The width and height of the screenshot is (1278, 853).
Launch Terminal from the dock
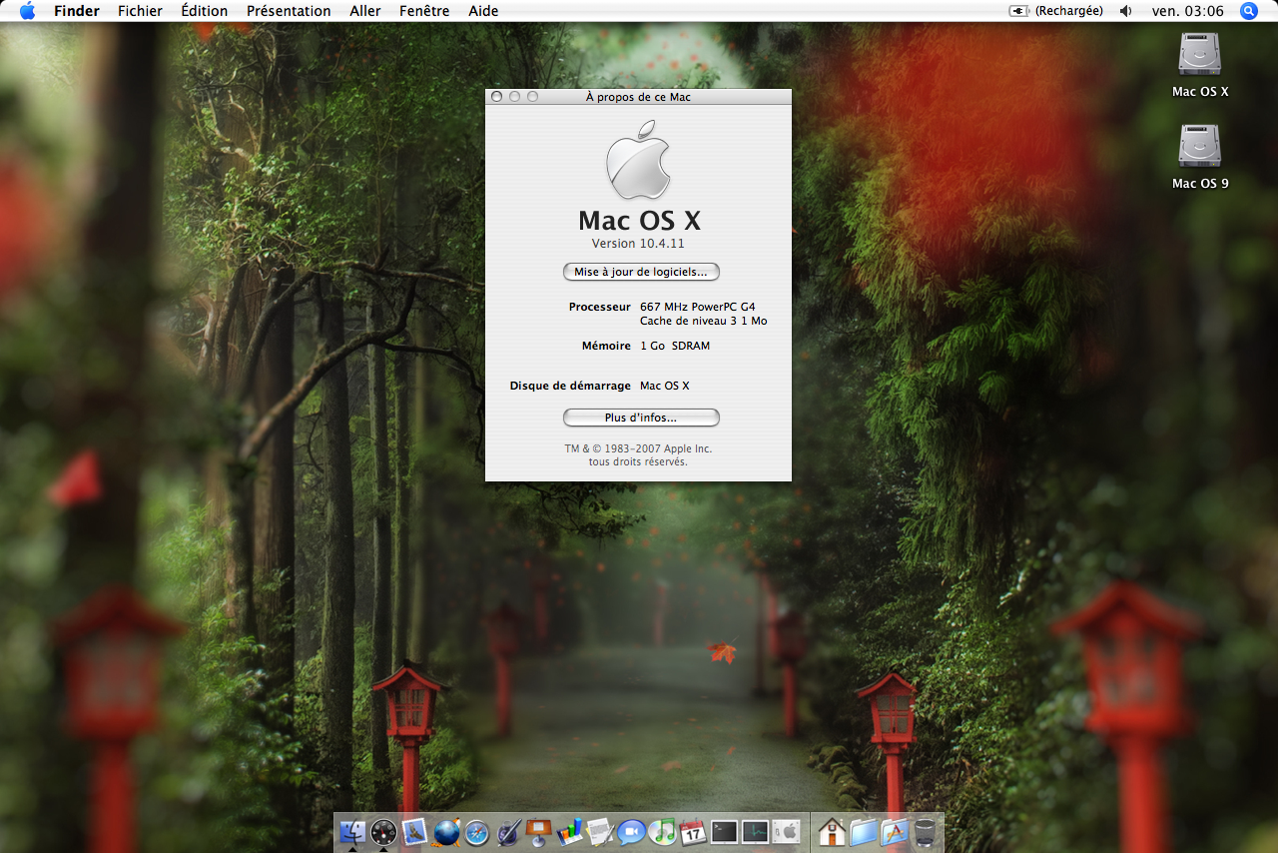[724, 831]
